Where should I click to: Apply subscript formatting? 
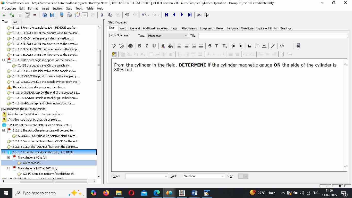point(224,46)
